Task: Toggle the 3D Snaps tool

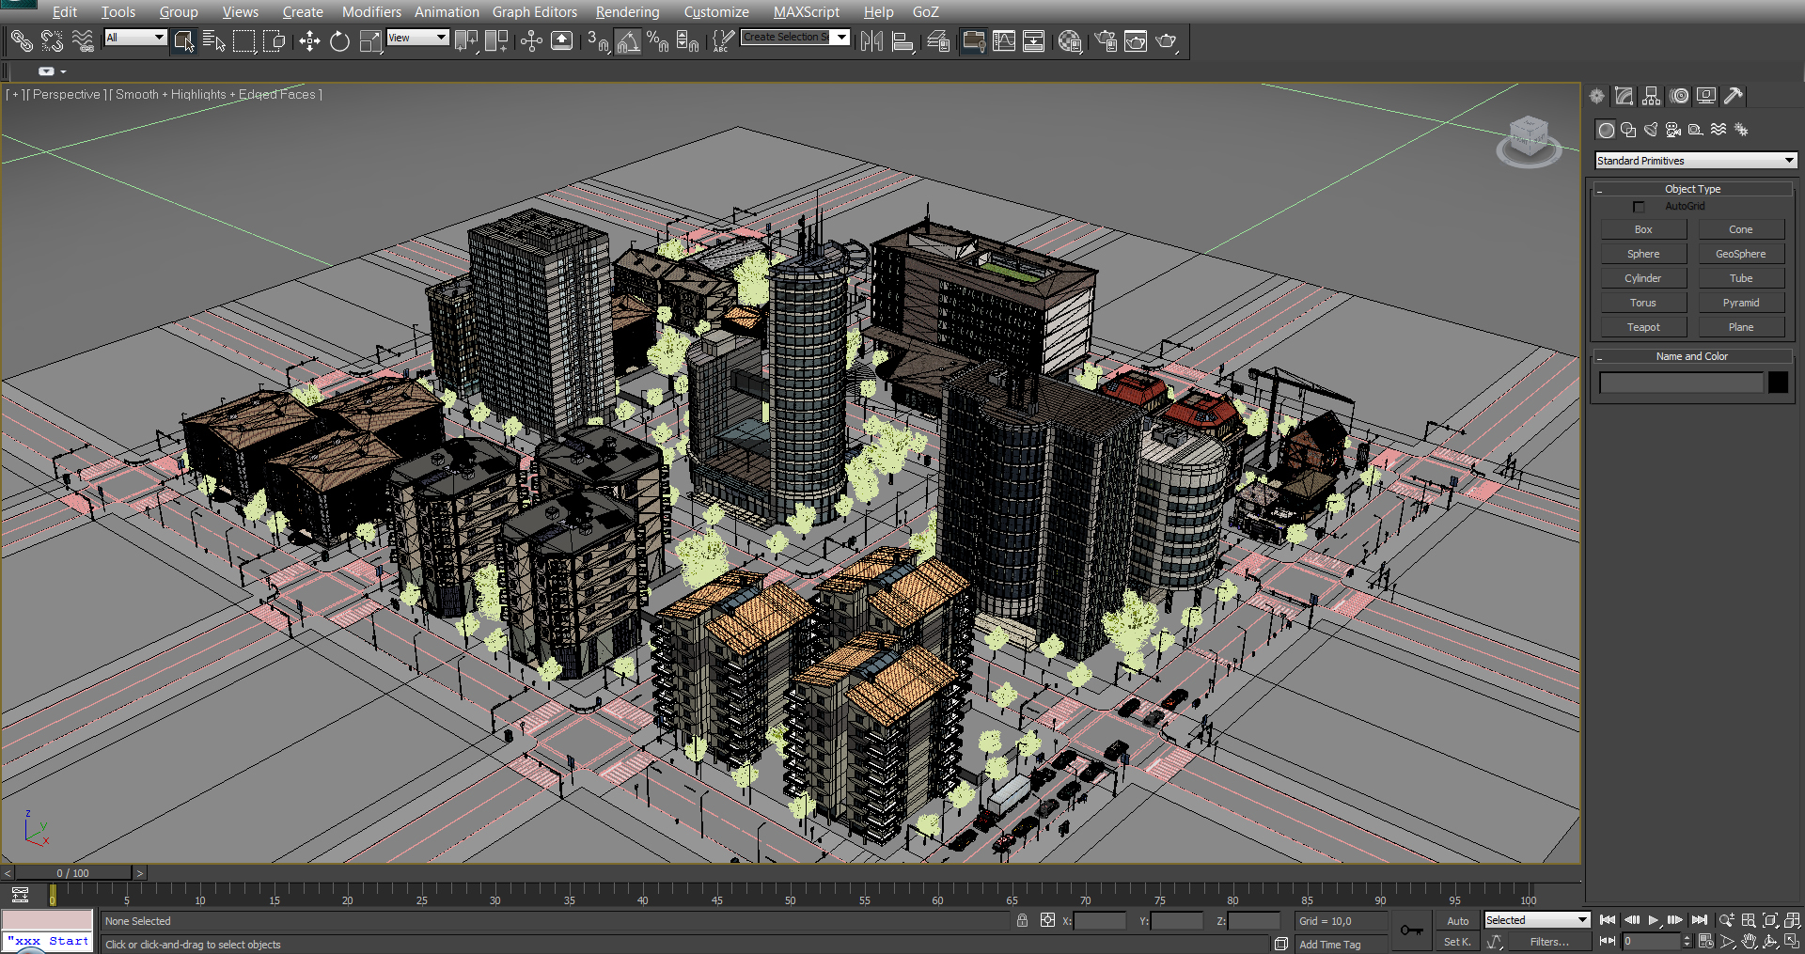Action: pyautogui.click(x=598, y=41)
